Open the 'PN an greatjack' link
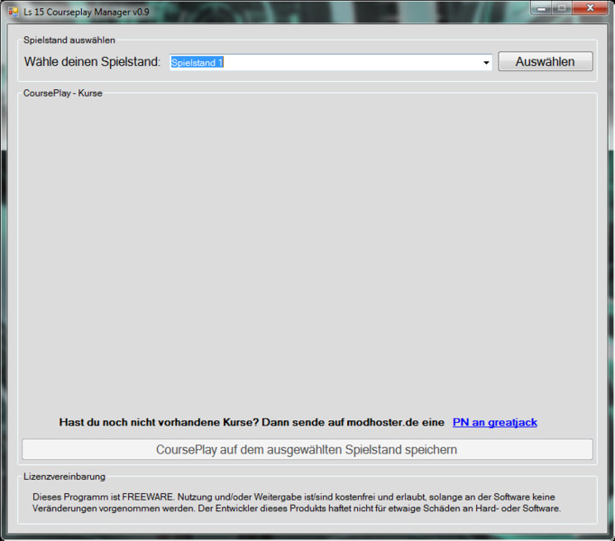 pos(494,422)
